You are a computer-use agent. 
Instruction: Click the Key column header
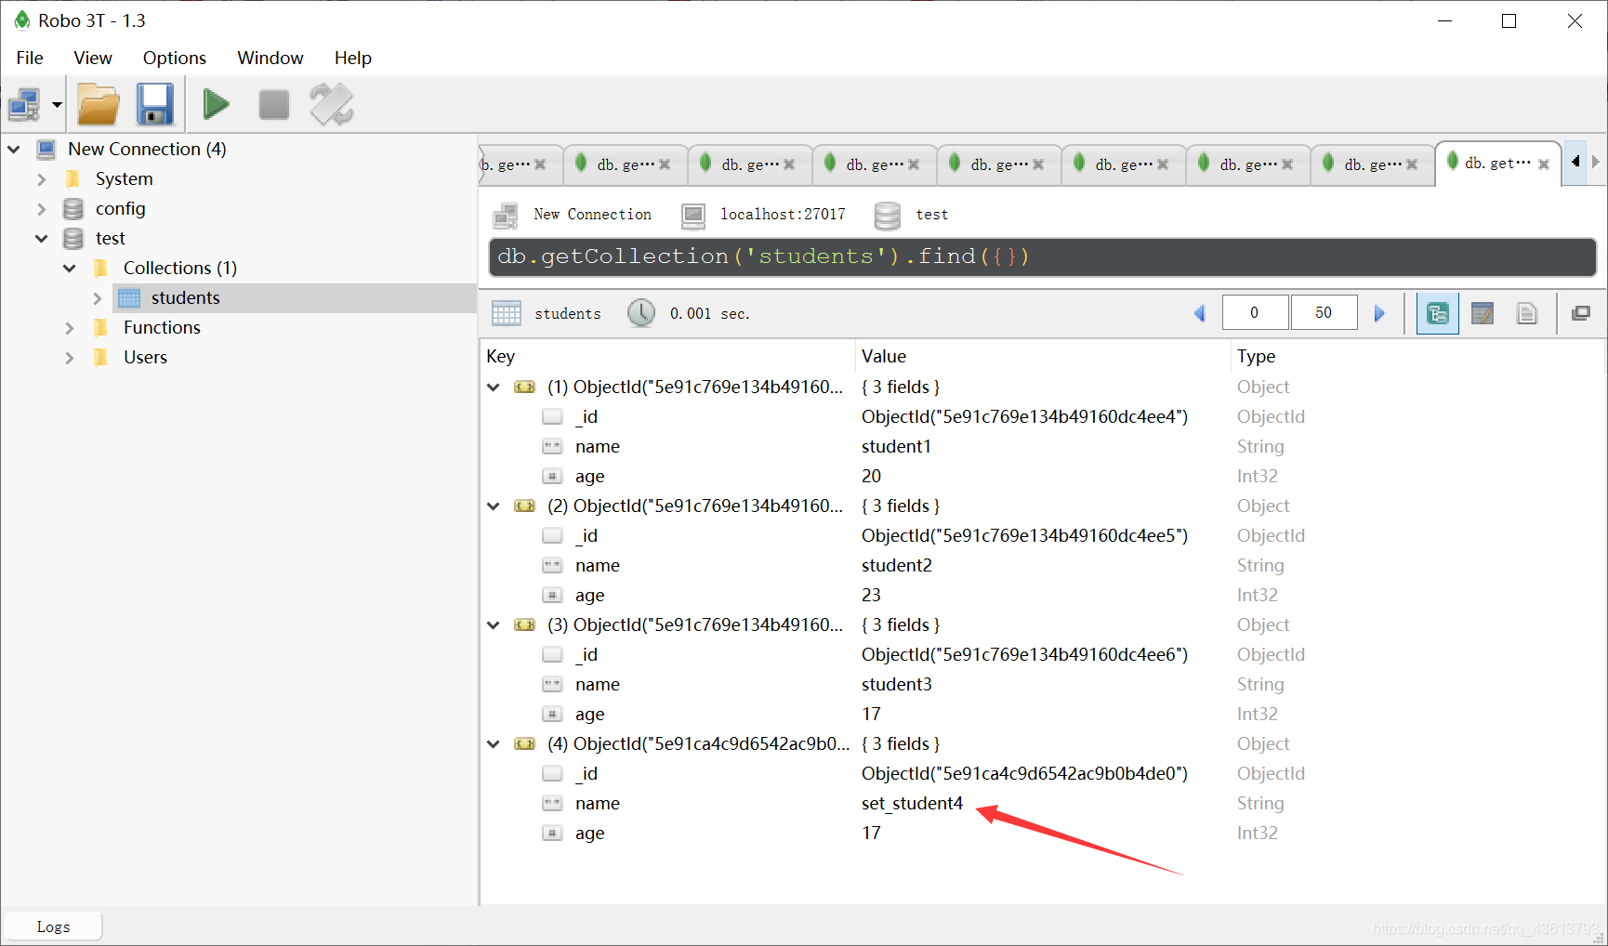(x=668, y=356)
